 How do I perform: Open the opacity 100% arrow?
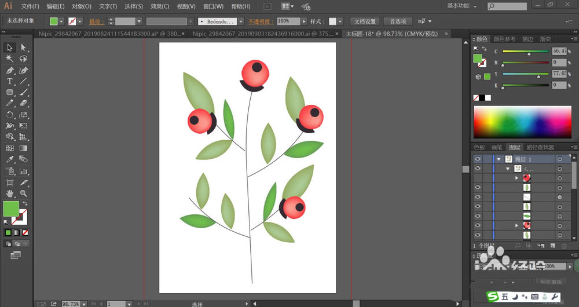(x=304, y=21)
